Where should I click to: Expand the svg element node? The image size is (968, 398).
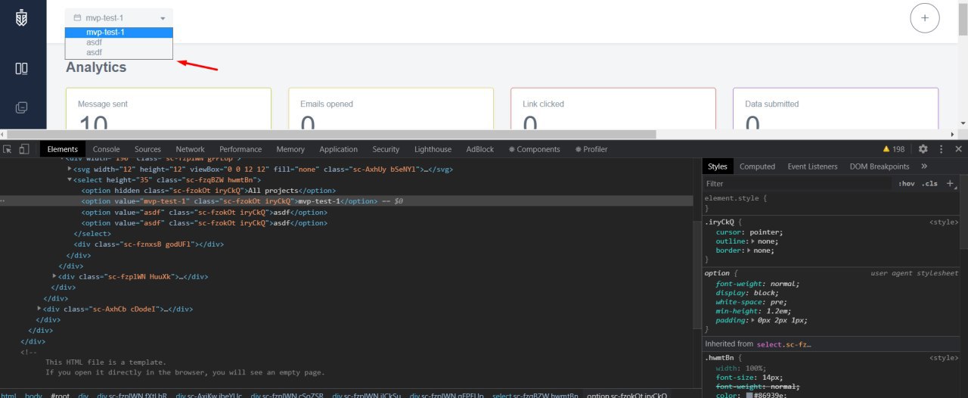point(70,169)
